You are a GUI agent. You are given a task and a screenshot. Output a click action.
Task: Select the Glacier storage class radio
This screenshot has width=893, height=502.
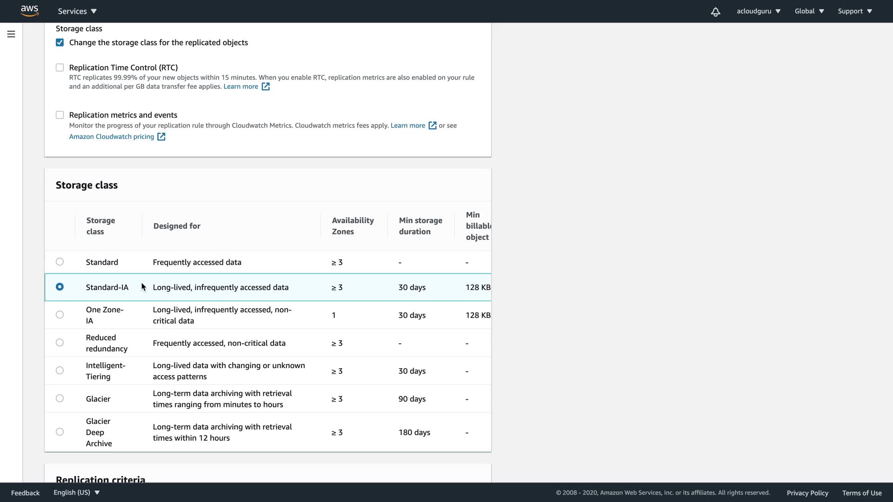tap(60, 398)
